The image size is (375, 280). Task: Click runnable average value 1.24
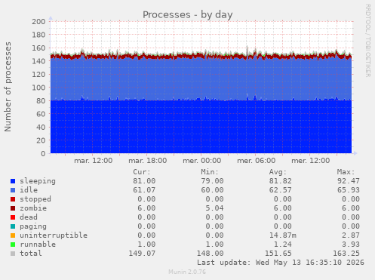[x=283, y=245]
